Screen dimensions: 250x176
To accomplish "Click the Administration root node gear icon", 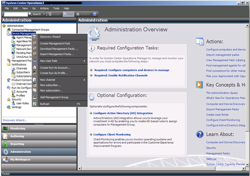I will (x=4, y=26).
